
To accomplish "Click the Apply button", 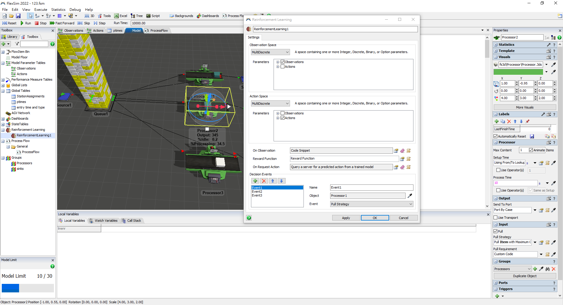I will 346,218.
